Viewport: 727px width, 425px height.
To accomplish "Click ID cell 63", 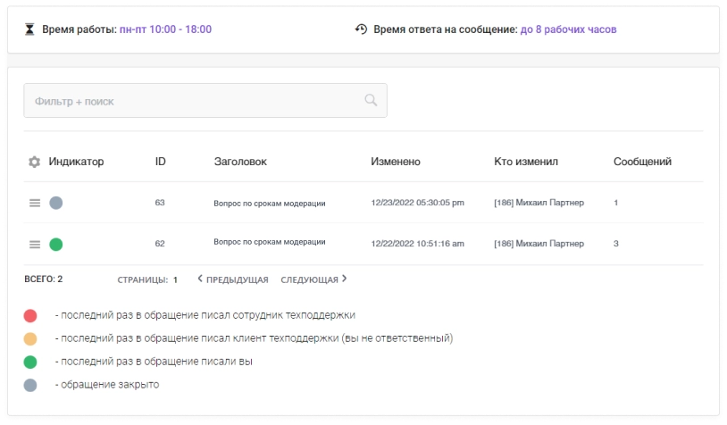I will click(x=160, y=203).
